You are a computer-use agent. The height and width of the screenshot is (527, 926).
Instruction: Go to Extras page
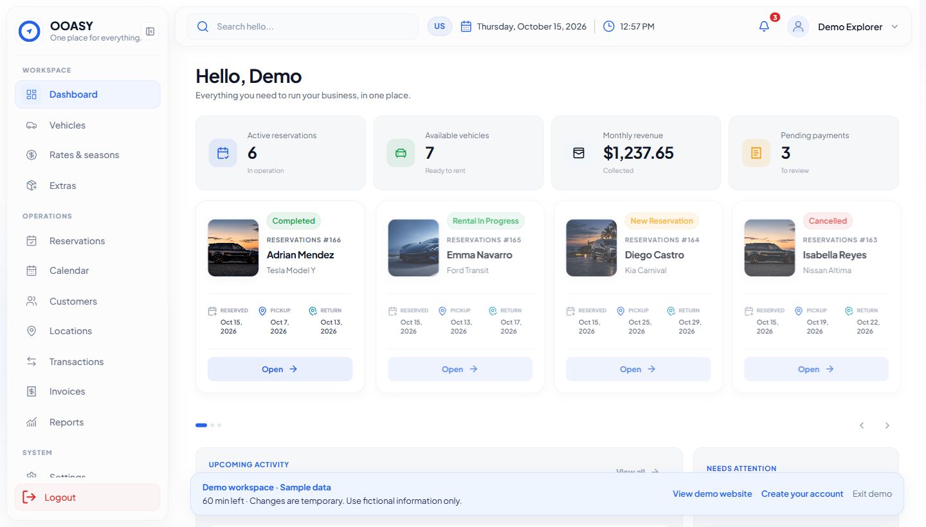(87, 186)
